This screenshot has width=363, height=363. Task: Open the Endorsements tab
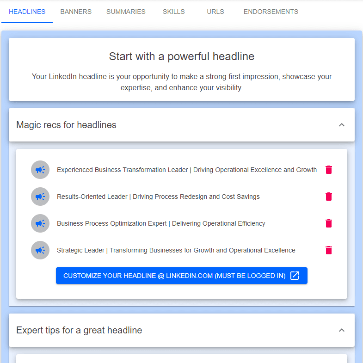point(271,12)
